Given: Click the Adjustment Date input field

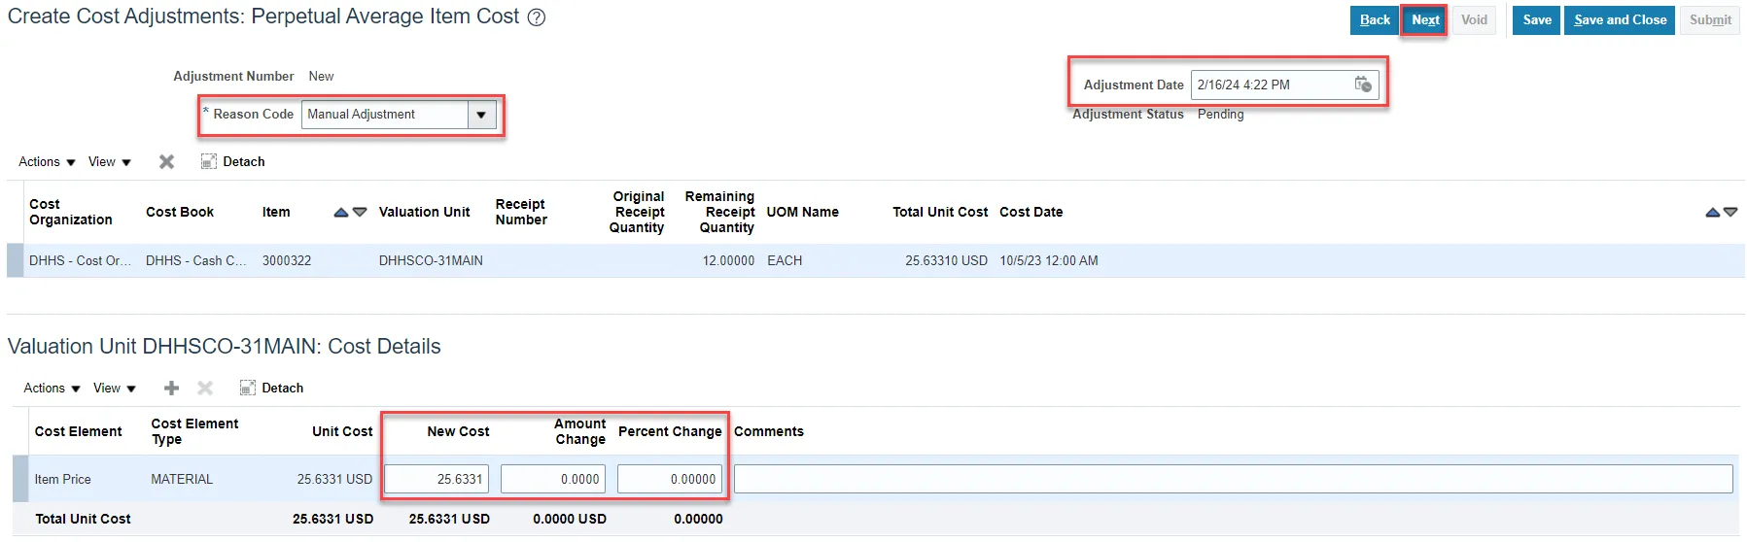Looking at the screenshot, I should point(1272,85).
